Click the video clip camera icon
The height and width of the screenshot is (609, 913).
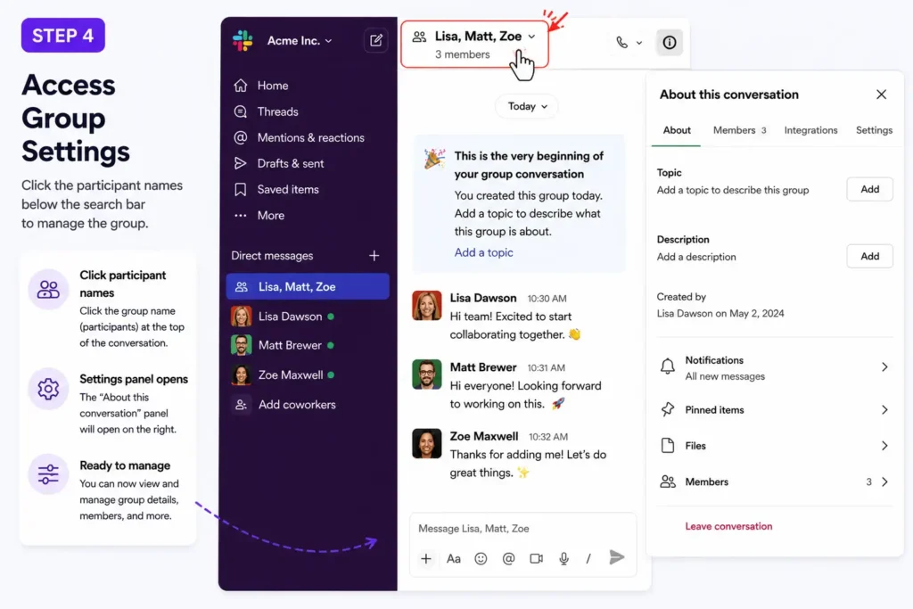point(536,558)
